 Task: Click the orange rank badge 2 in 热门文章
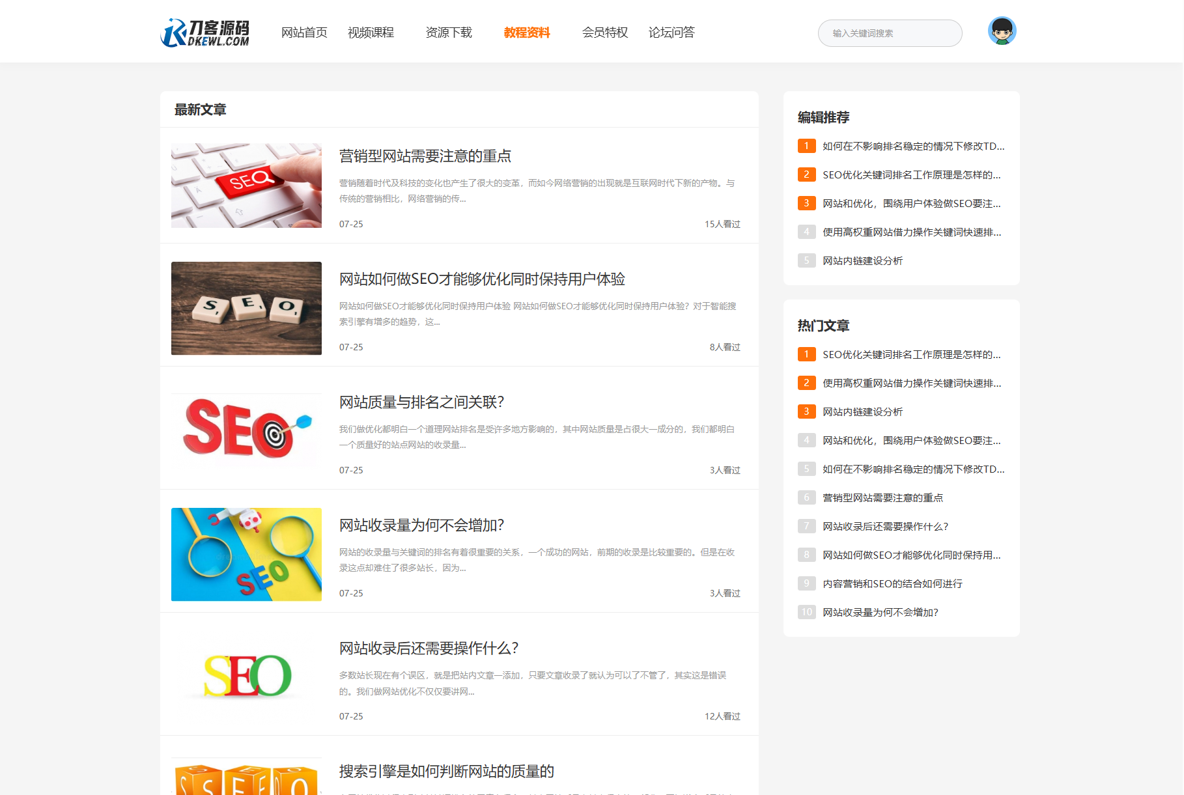pos(806,383)
